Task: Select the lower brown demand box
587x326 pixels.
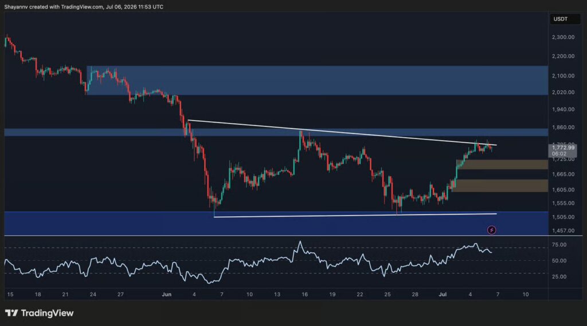Action: click(500, 186)
